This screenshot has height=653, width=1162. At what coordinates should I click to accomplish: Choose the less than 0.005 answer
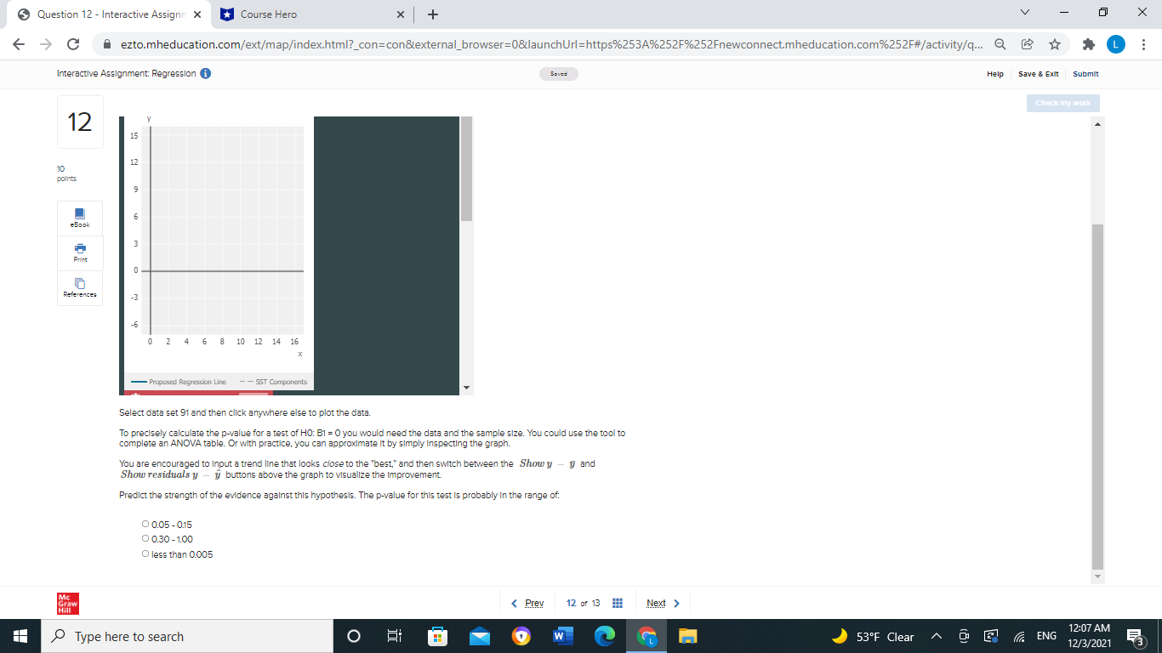pos(145,553)
